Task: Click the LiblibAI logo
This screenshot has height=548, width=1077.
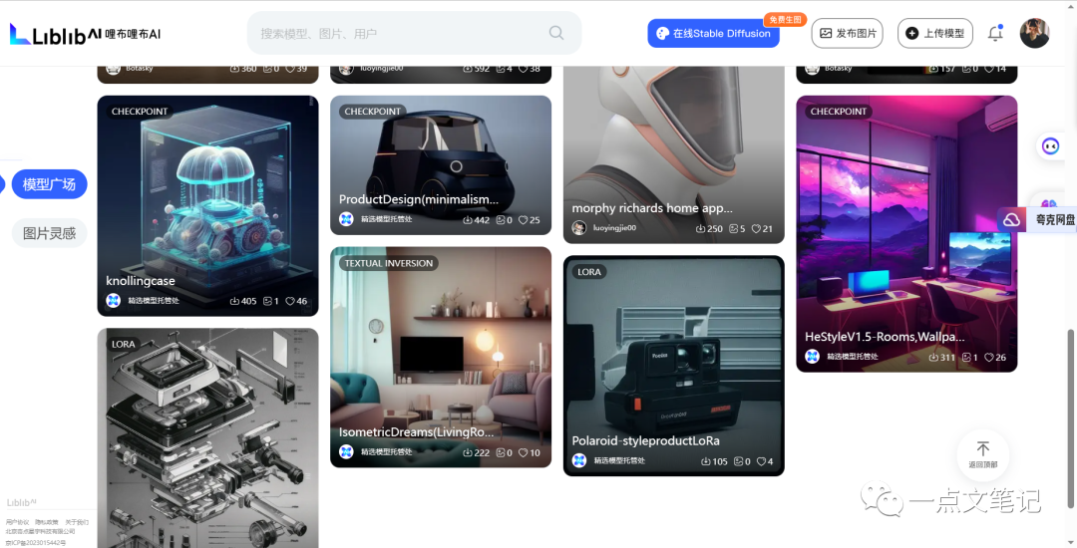Action: click(85, 33)
